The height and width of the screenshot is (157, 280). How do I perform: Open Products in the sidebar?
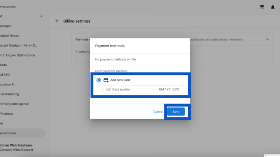pyautogui.click(x=7, y=114)
